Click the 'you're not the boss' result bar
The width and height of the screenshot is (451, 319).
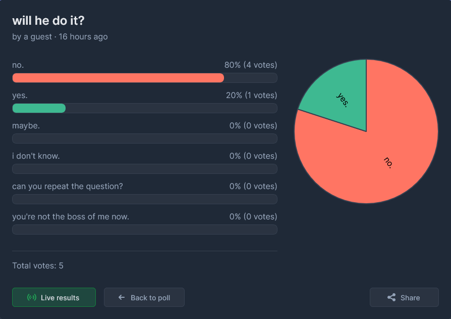tap(145, 230)
